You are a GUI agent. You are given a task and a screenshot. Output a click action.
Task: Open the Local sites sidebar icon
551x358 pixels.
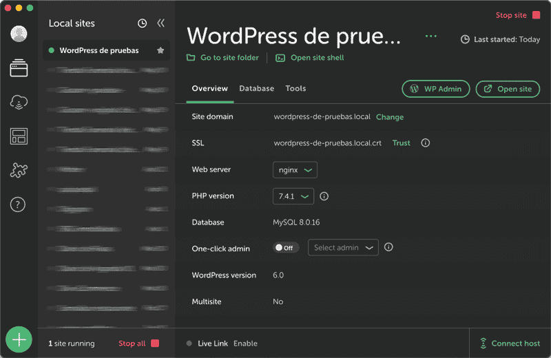click(19, 67)
